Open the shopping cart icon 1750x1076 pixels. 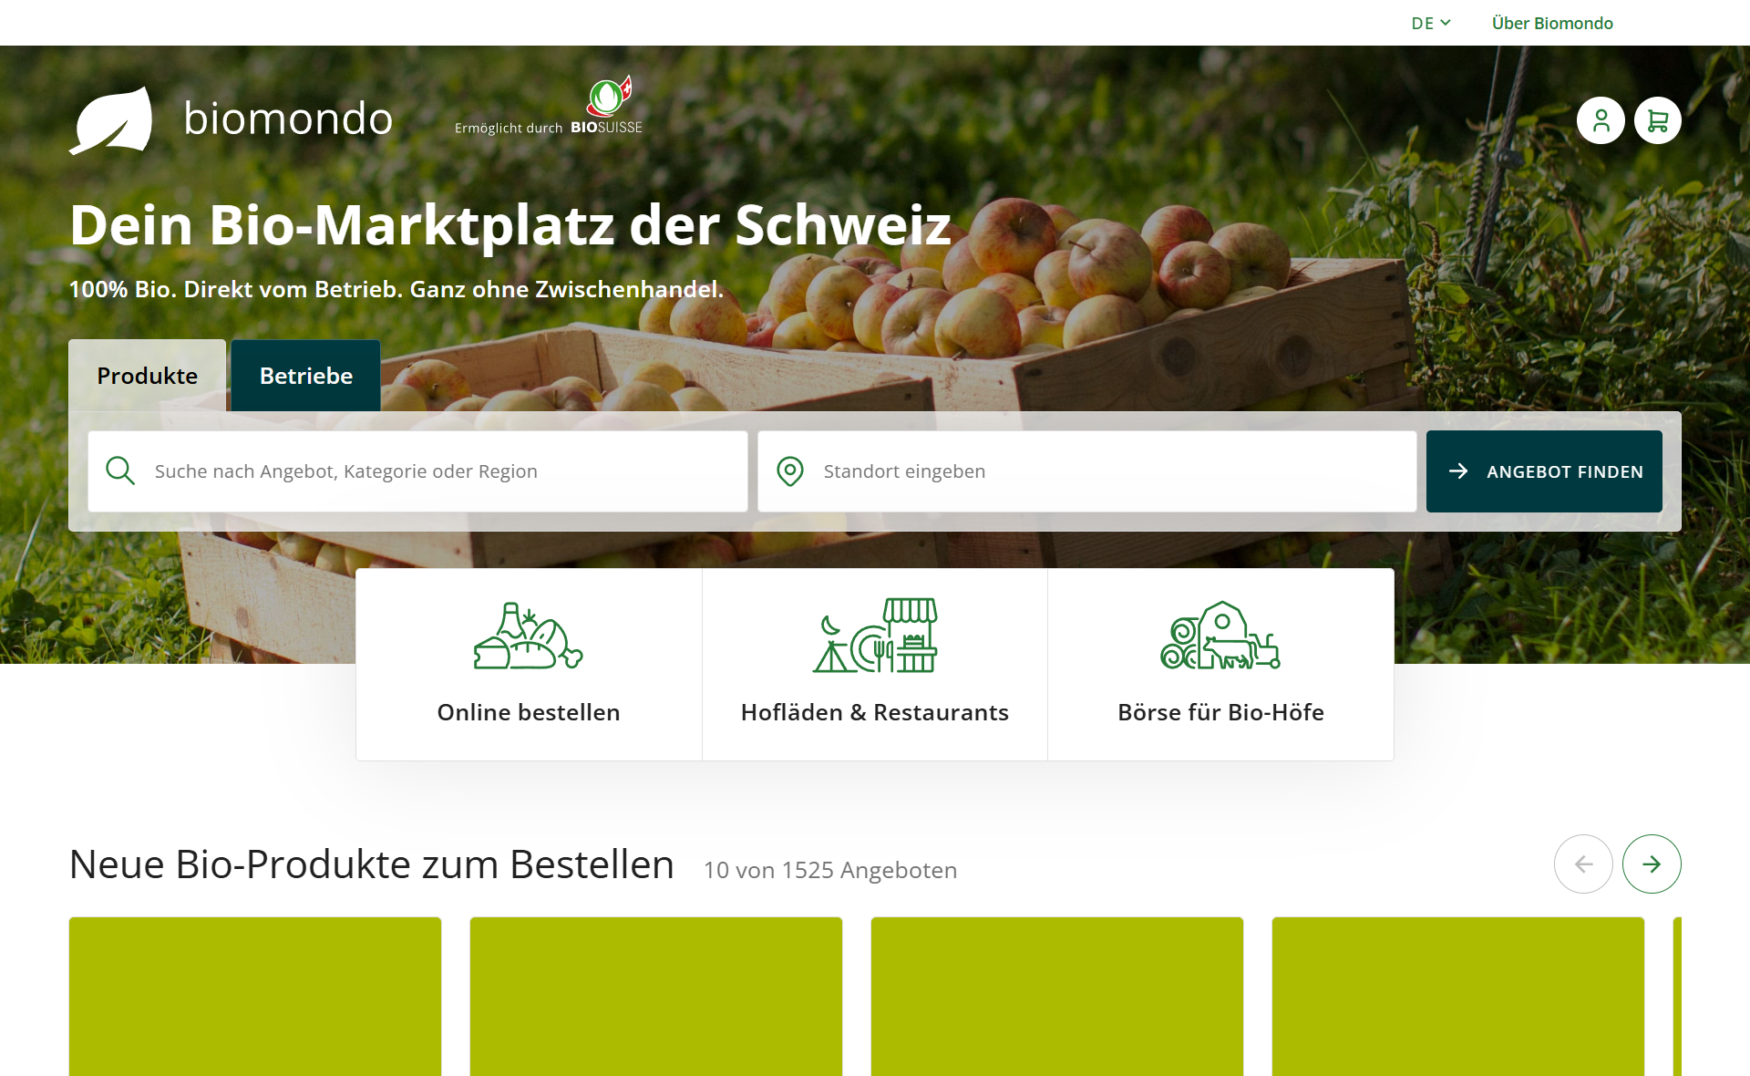coord(1657,120)
